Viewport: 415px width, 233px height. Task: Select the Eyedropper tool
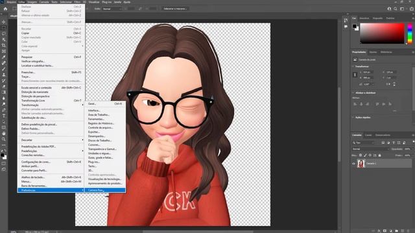click(x=4, y=57)
